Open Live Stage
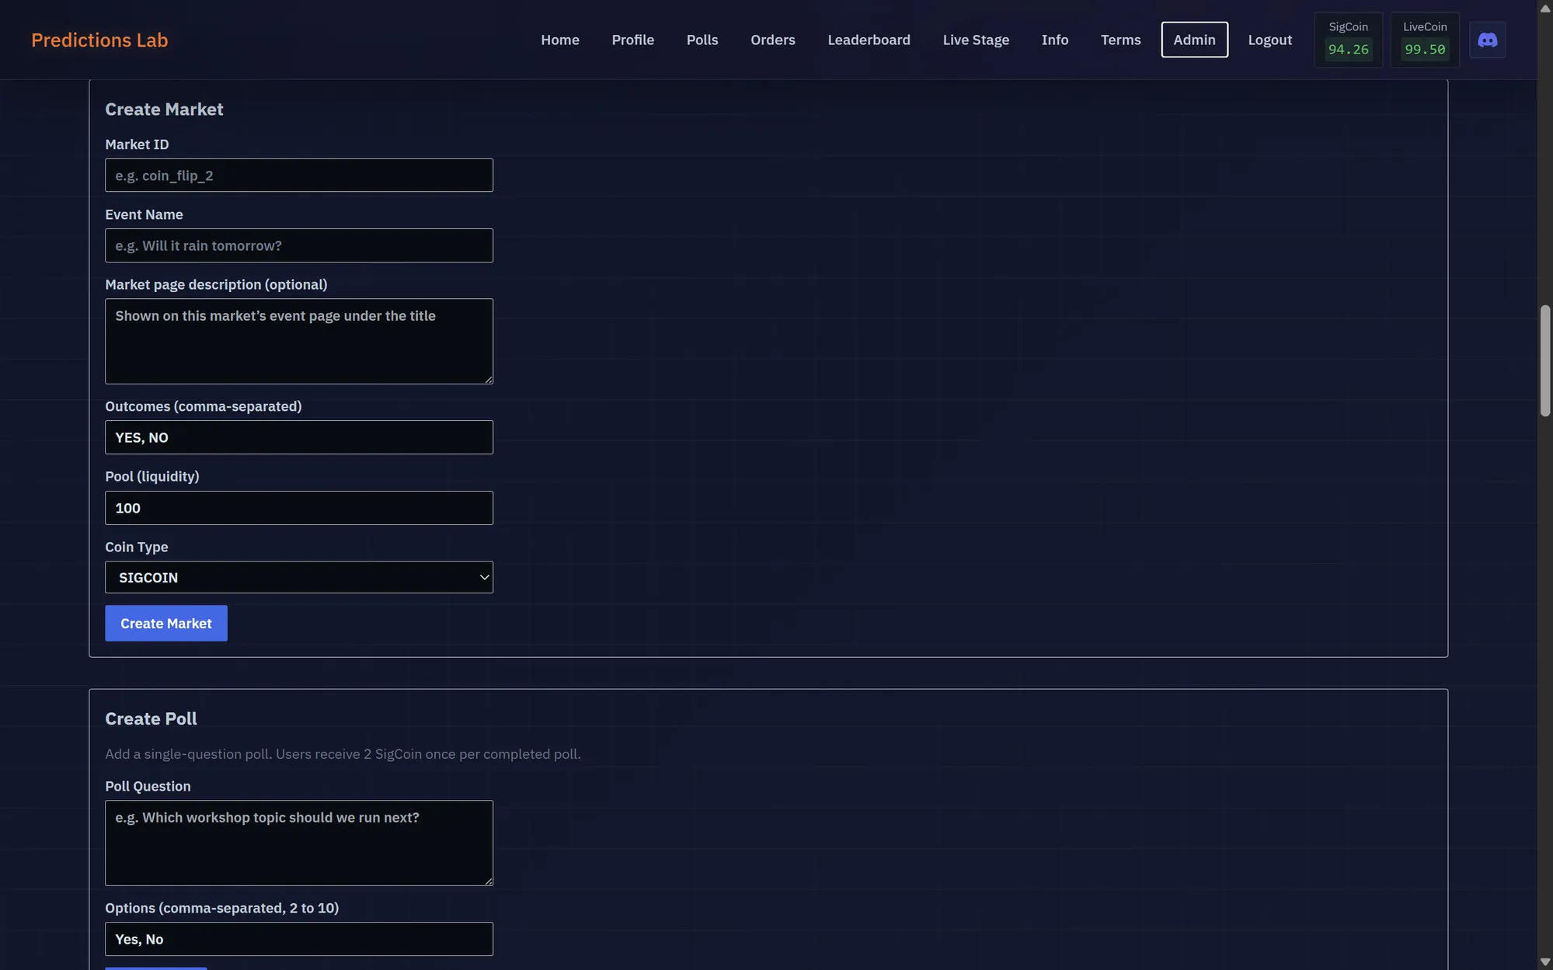The height and width of the screenshot is (970, 1553). [976, 40]
